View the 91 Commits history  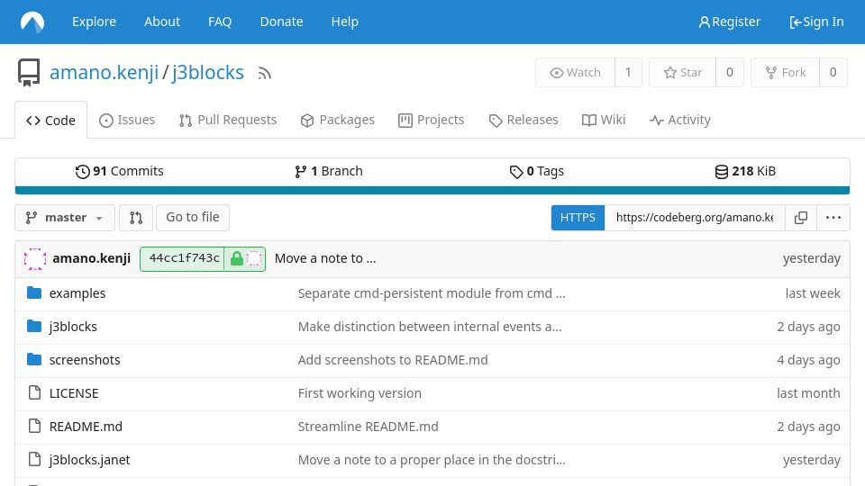[119, 171]
